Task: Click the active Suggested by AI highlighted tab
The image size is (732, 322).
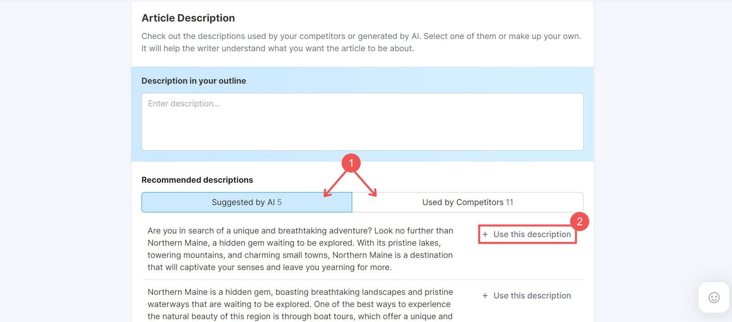Action: (246, 202)
